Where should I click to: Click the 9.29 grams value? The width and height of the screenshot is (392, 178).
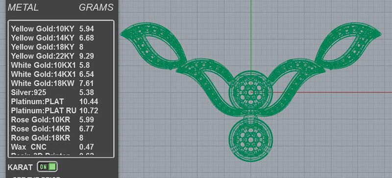[87, 56]
